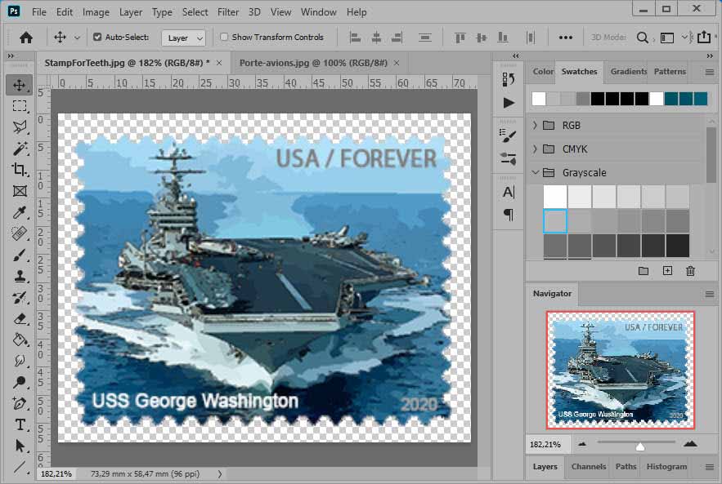This screenshot has height=484, width=722.
Task: Create a new swatch
Action: [x=667, y=271]
